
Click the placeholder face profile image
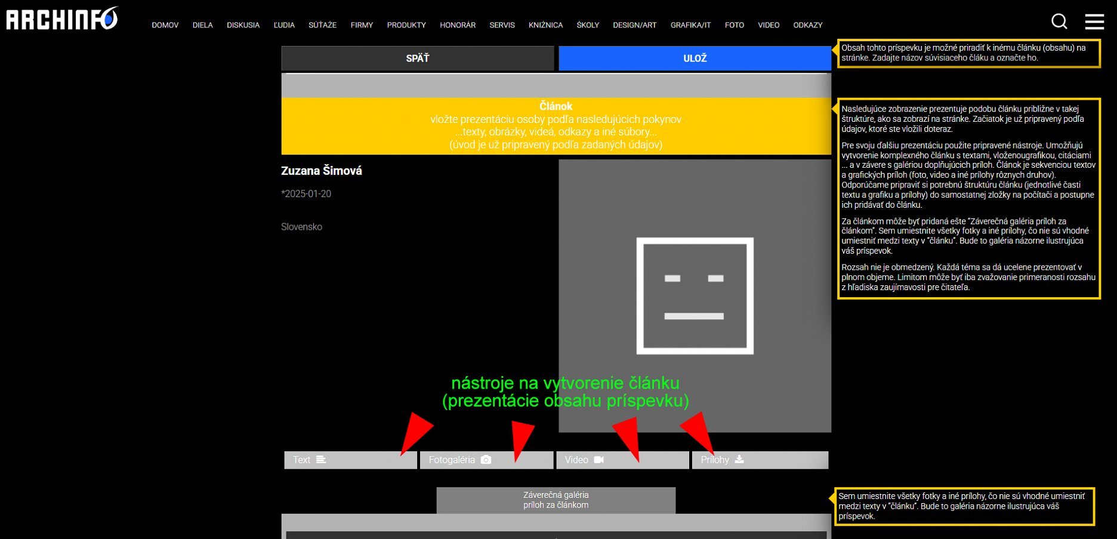coord(695,296)
